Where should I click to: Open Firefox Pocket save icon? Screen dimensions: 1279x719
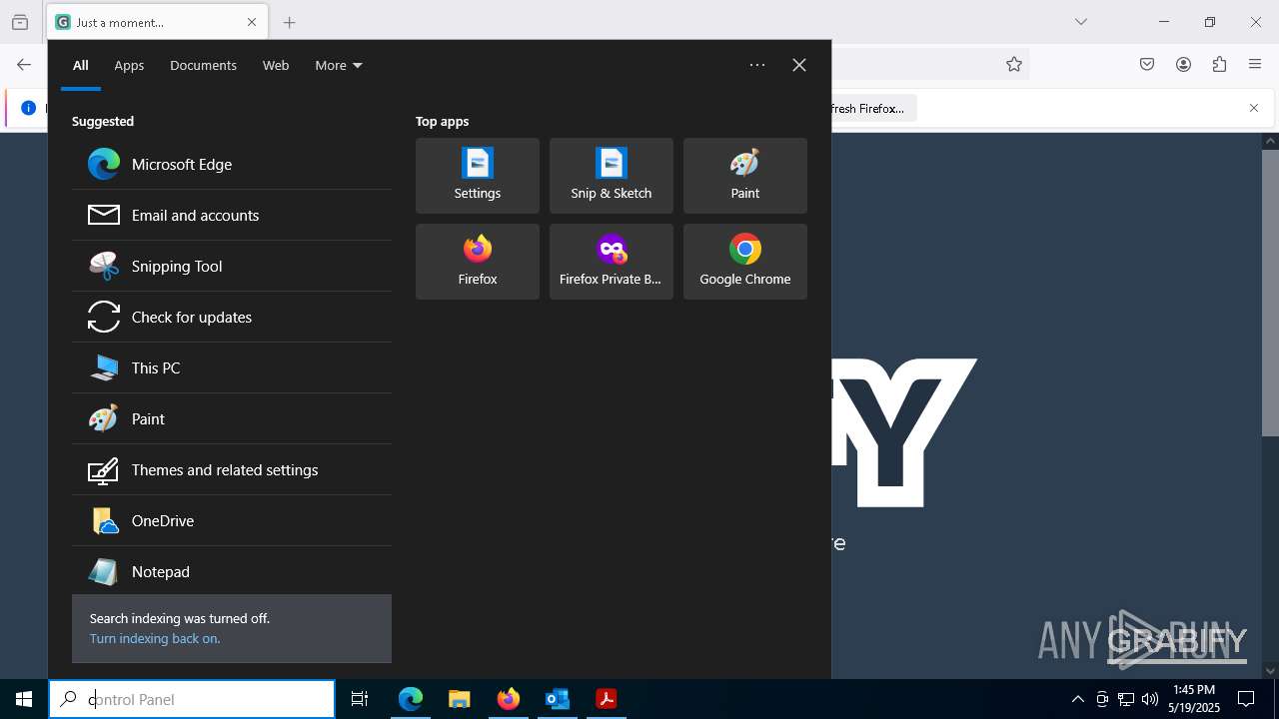tap(1147, 64)
